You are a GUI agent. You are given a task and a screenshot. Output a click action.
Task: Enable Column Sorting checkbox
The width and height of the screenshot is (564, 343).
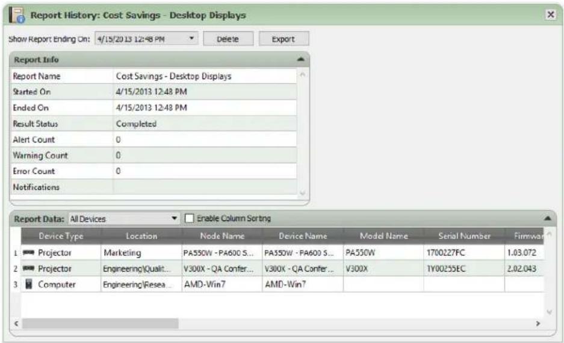coord(189,218)
